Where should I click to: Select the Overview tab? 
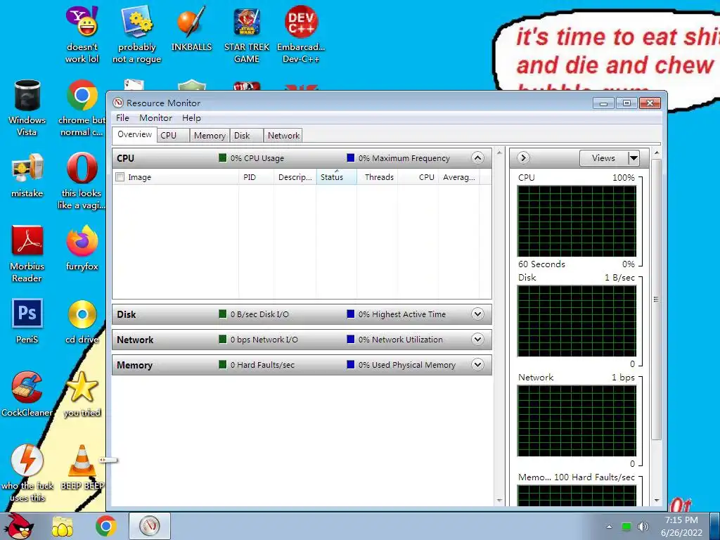click(x=134, y=134)
